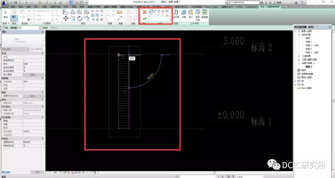Close the Project Browser panel
Image resolution: width=335 pixels, height=178 pixels.
point(330,27)
